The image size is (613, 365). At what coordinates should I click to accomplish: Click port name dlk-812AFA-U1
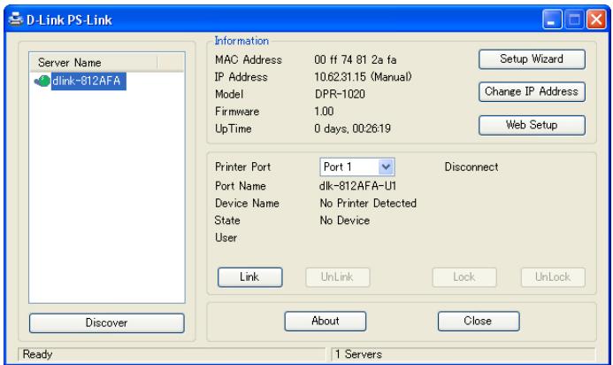pyautogui.click(x=357, y=186)
